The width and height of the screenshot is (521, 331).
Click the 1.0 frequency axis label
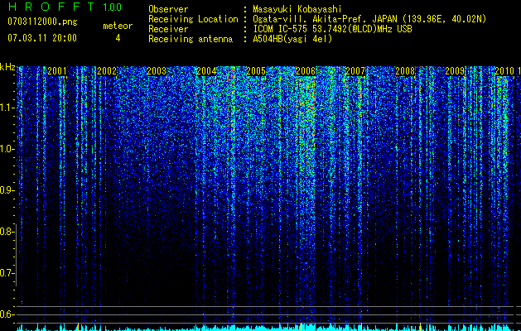pos(7,149)
